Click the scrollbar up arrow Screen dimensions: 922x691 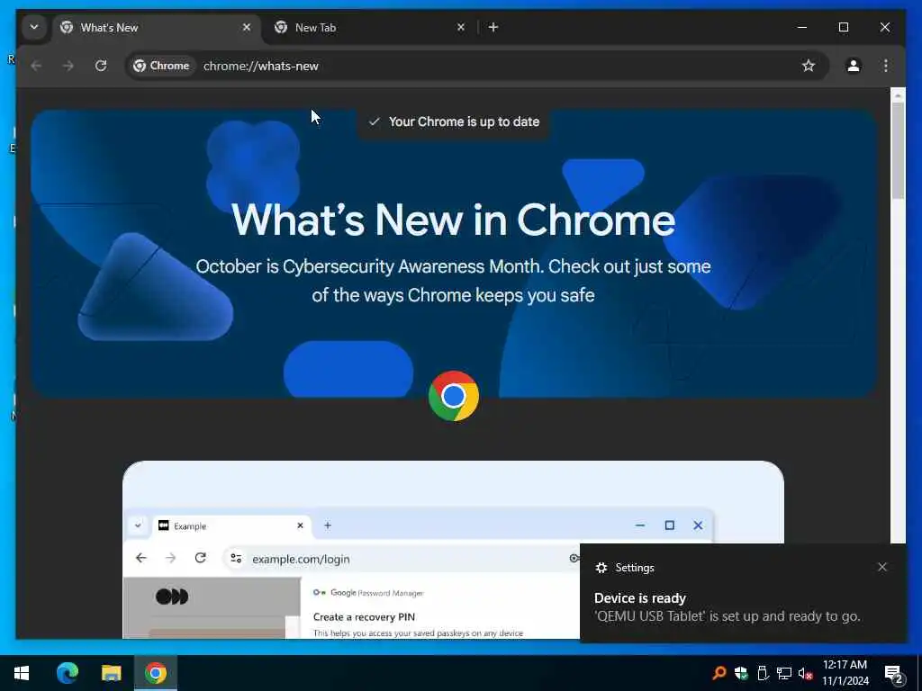(x=898, y=95)
